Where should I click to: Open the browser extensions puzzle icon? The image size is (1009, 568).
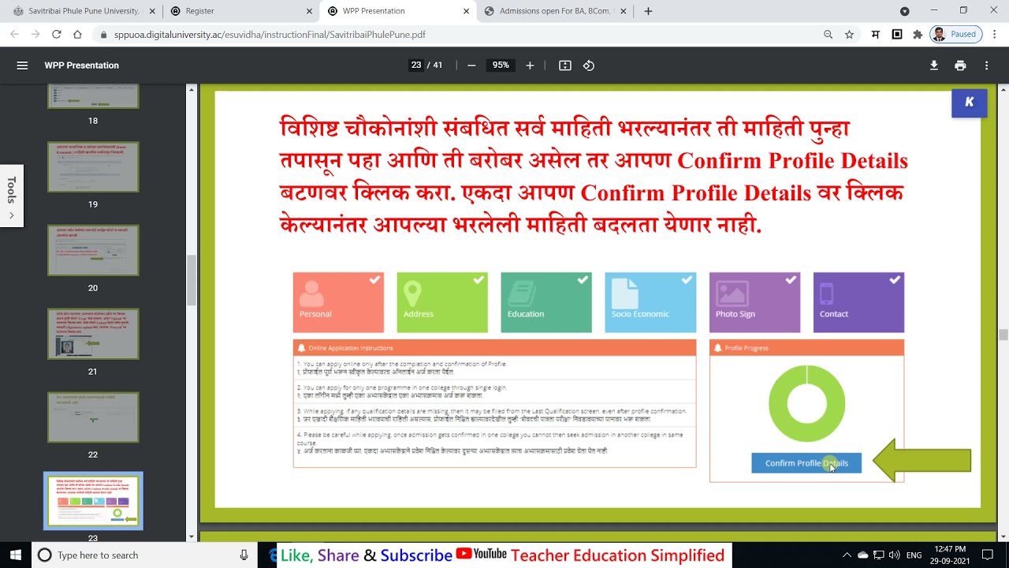pos(918,35)
